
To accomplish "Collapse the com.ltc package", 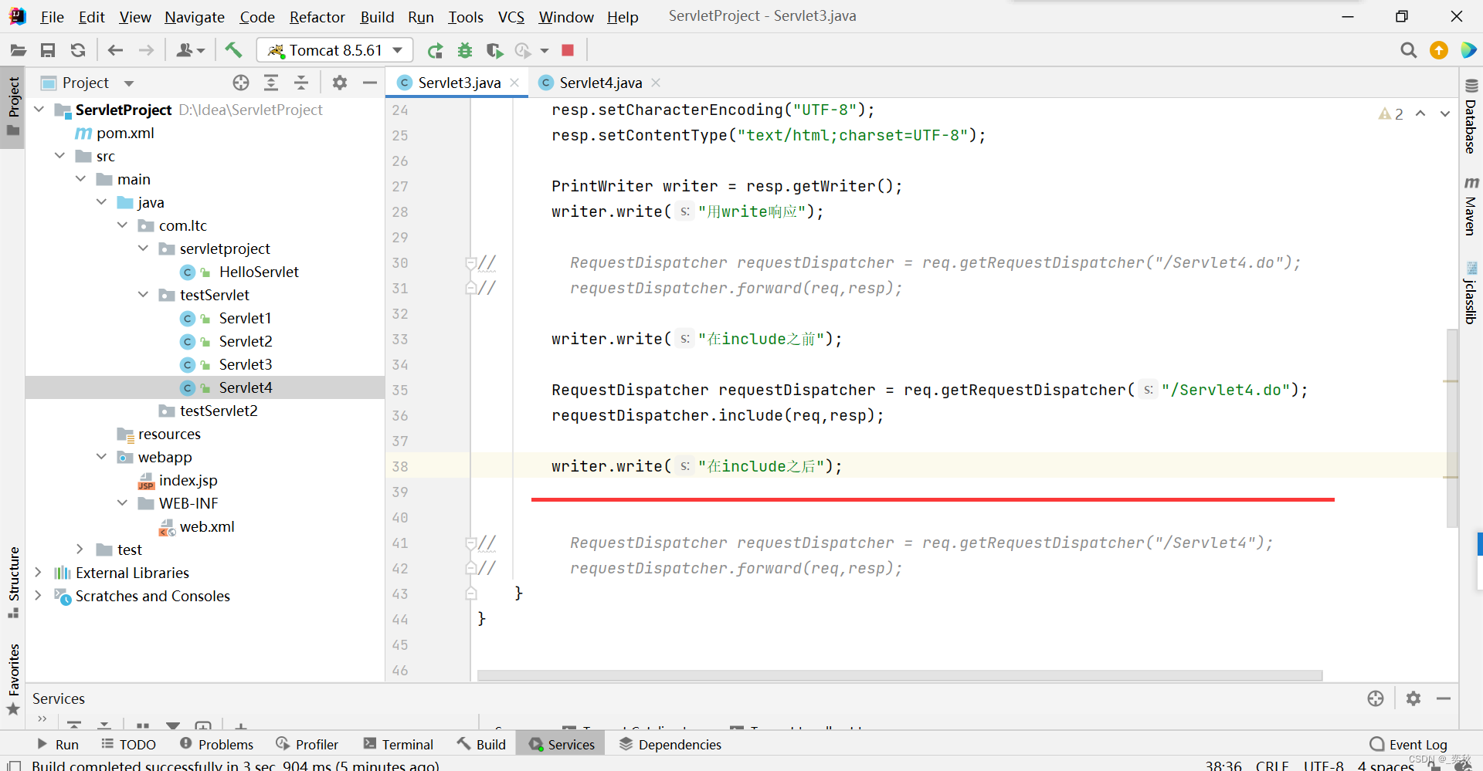I will [x=123, y=225].
